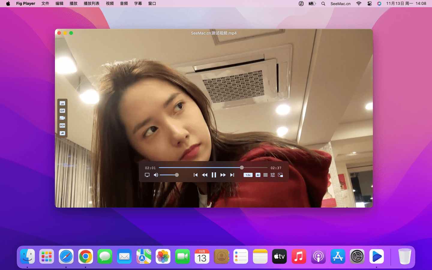Toggle the AI feature button
This screenshot has height=270, width=432.
point(258,175)
